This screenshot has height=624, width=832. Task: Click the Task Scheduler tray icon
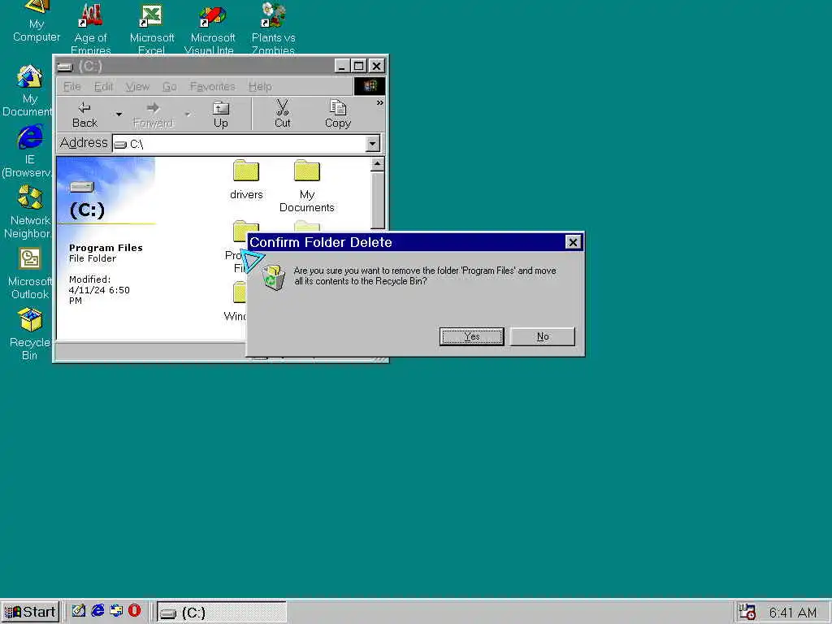click(747, 612)
